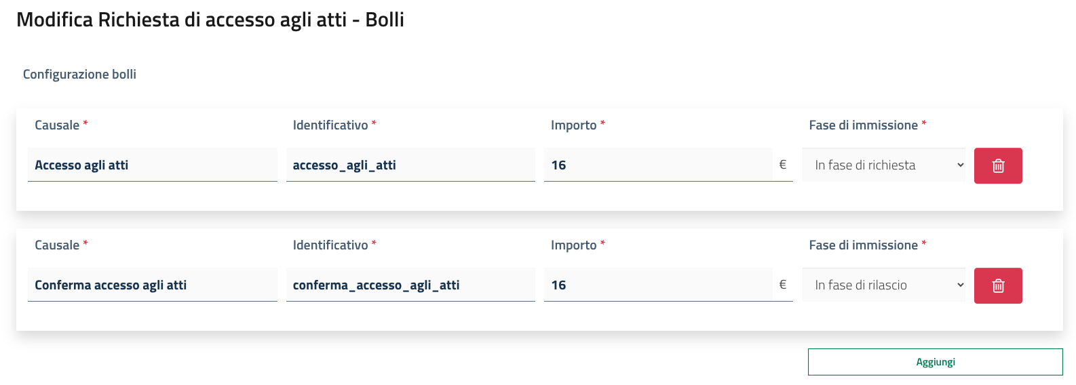
Task: Click the euro symbol beside the Accesso agli atti amount
Action: pos(783,165)
